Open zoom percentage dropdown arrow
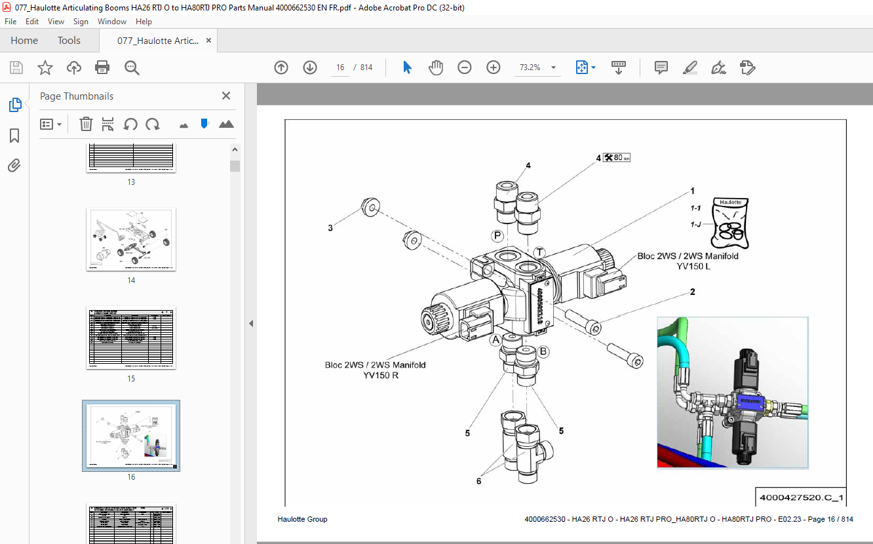Viewport: 873px width, 544px height. [x=554, y=68]
